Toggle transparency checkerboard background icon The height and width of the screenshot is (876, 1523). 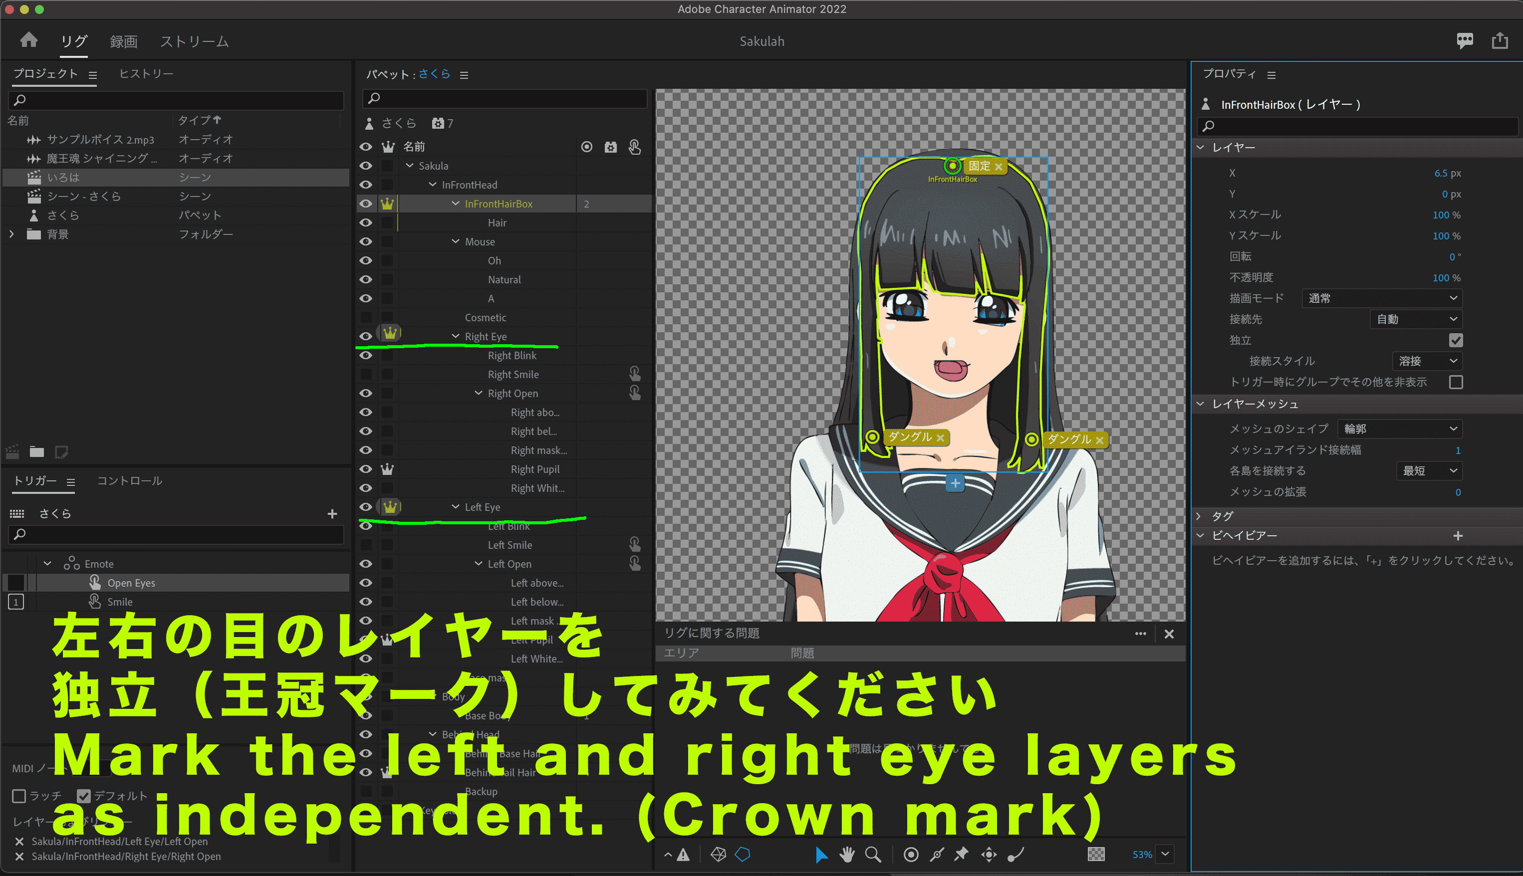1096,855
